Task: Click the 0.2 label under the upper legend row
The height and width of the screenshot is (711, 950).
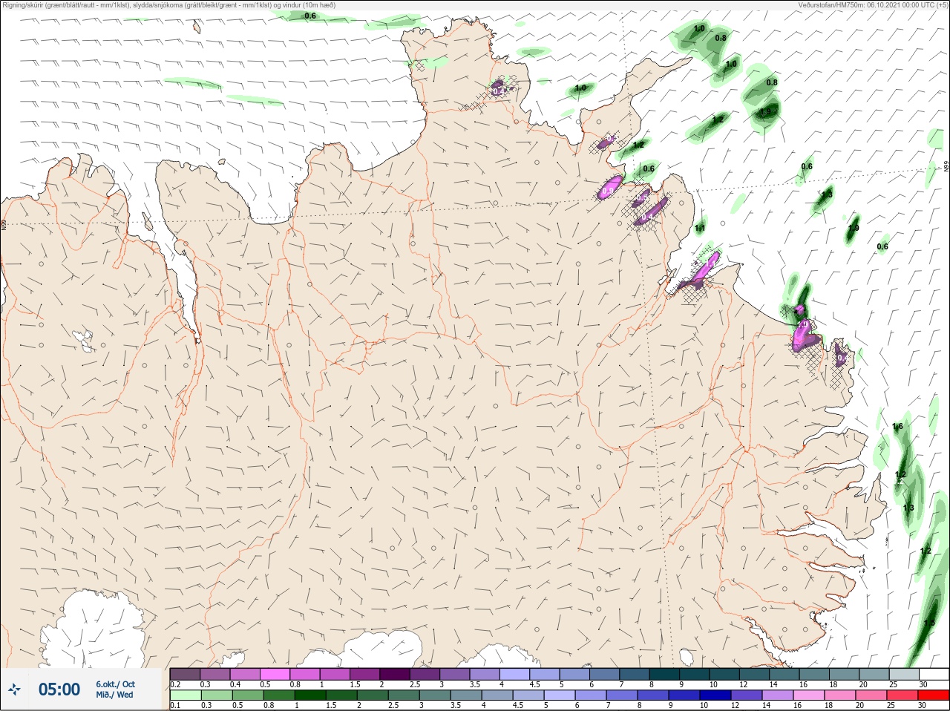Action: point(175,684)
